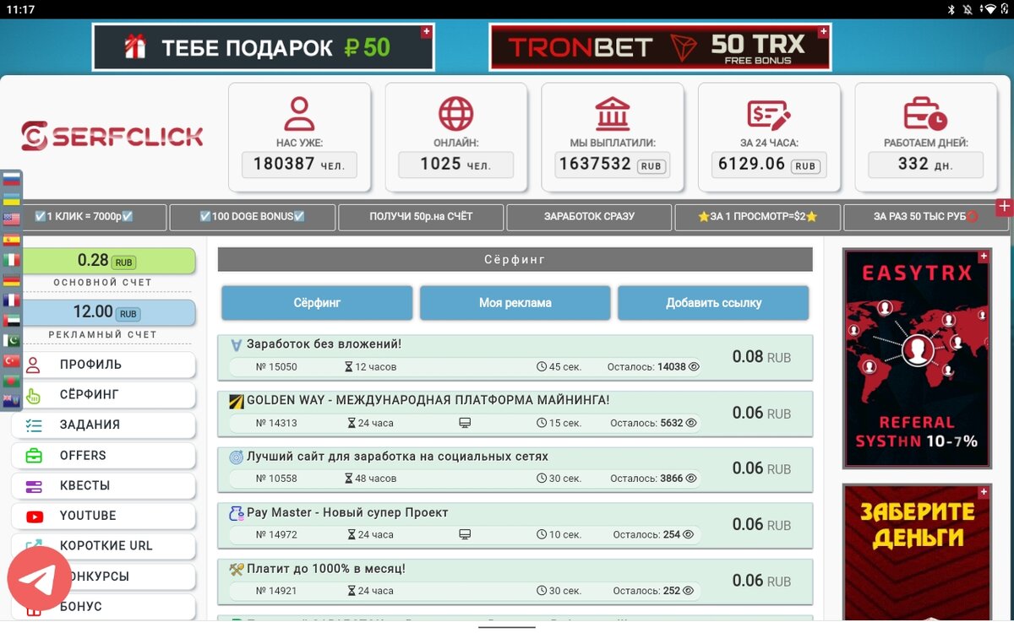Click the № 15050 ad number

pos(276,367)
